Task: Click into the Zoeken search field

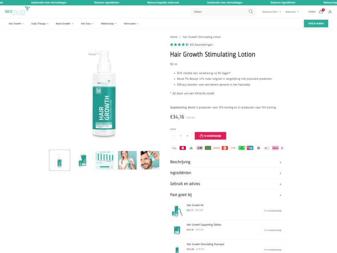Action: point(219,12)
